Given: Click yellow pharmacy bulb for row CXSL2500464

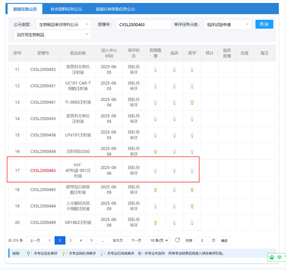Looking at the screenshot, I should 192,206.
